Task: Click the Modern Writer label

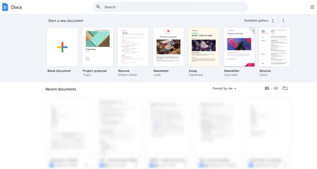Action: coord(128,75)
